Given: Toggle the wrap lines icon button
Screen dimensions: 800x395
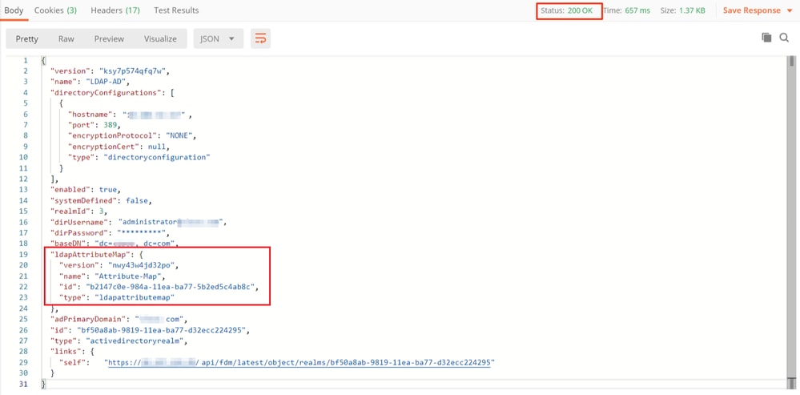Looking at the screenshot, I should click(260, 38).
